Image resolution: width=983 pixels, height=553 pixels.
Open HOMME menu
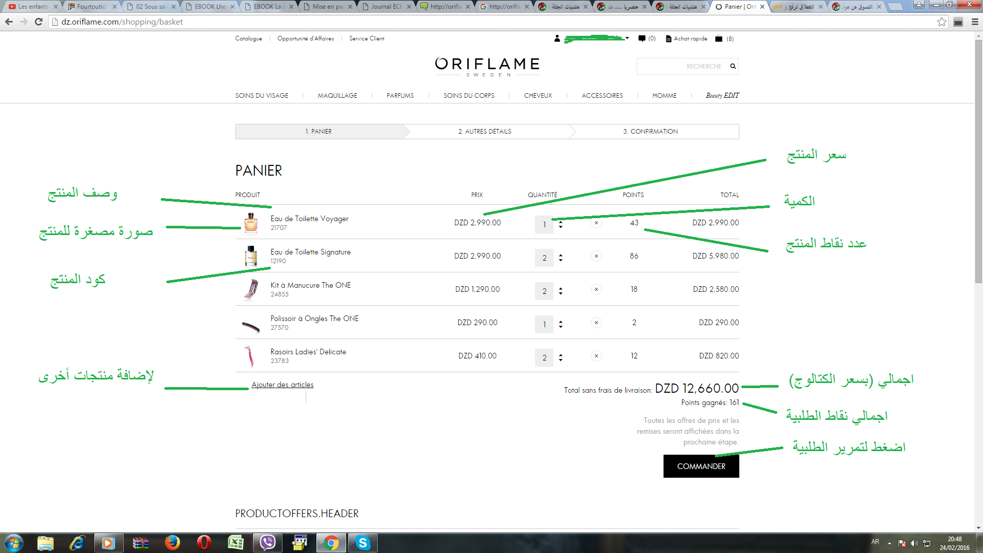(664, 95)
